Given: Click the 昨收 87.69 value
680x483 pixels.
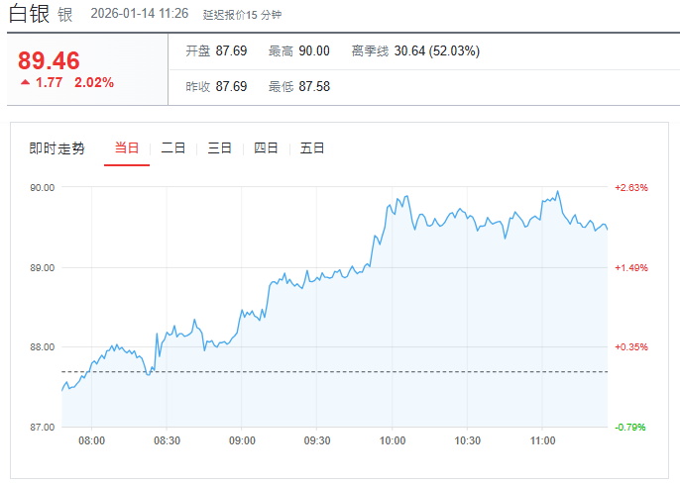Looking at the screenshot, I should [x=230, y=86].
